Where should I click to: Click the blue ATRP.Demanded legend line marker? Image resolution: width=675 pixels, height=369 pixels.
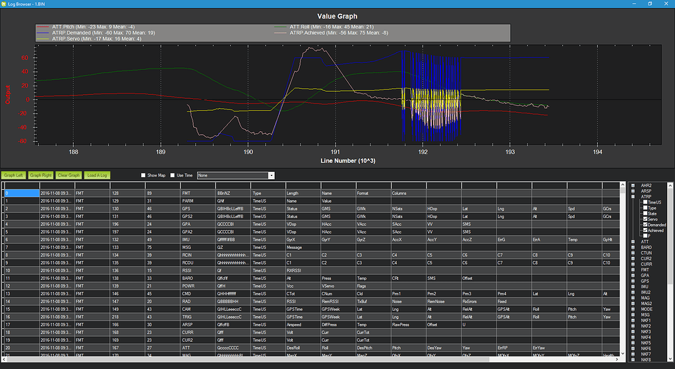(x=43, y=32)
